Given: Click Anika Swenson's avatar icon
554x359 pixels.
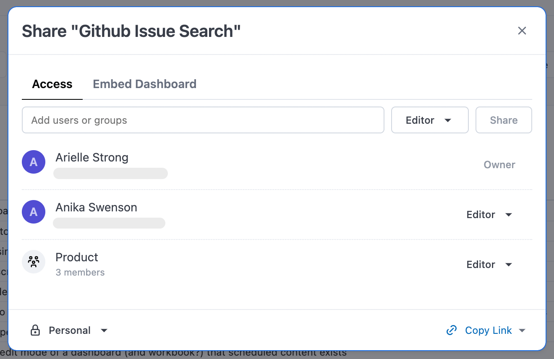Looking at the screenshot, I should [x=34, y=212].
